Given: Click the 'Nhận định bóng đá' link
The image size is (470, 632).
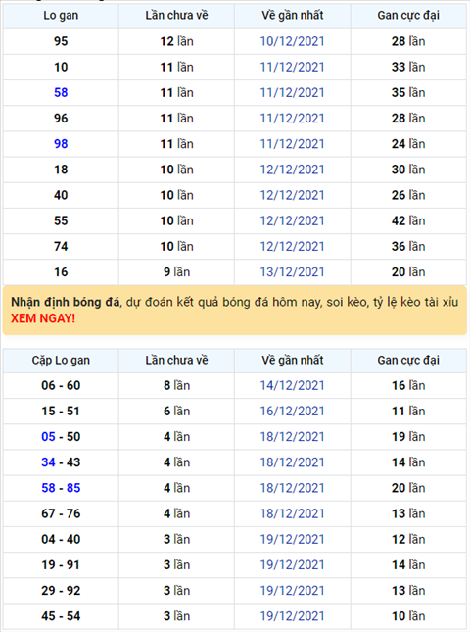Looking at the screenshot, I should (x=66, y=302).
